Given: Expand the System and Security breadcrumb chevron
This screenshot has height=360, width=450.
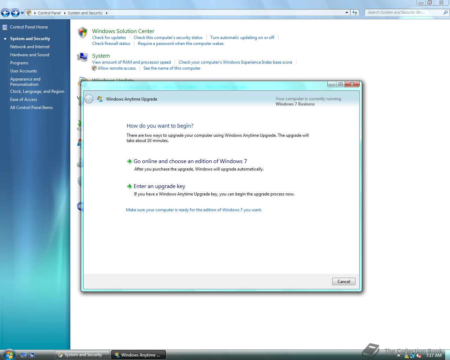Looking at the screenshot, I should (x=107, y=13).
